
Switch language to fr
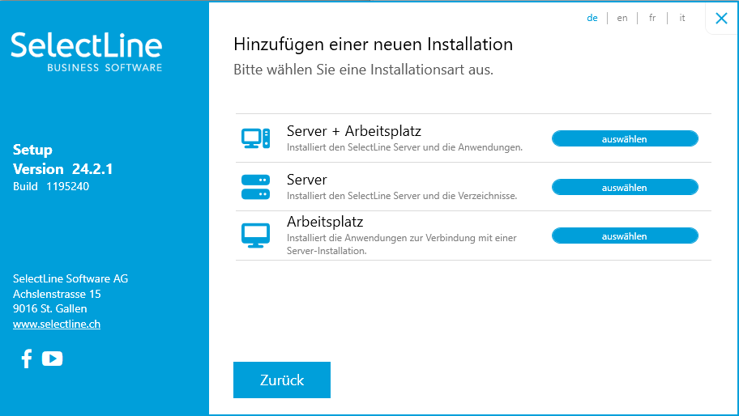[652, 18]
